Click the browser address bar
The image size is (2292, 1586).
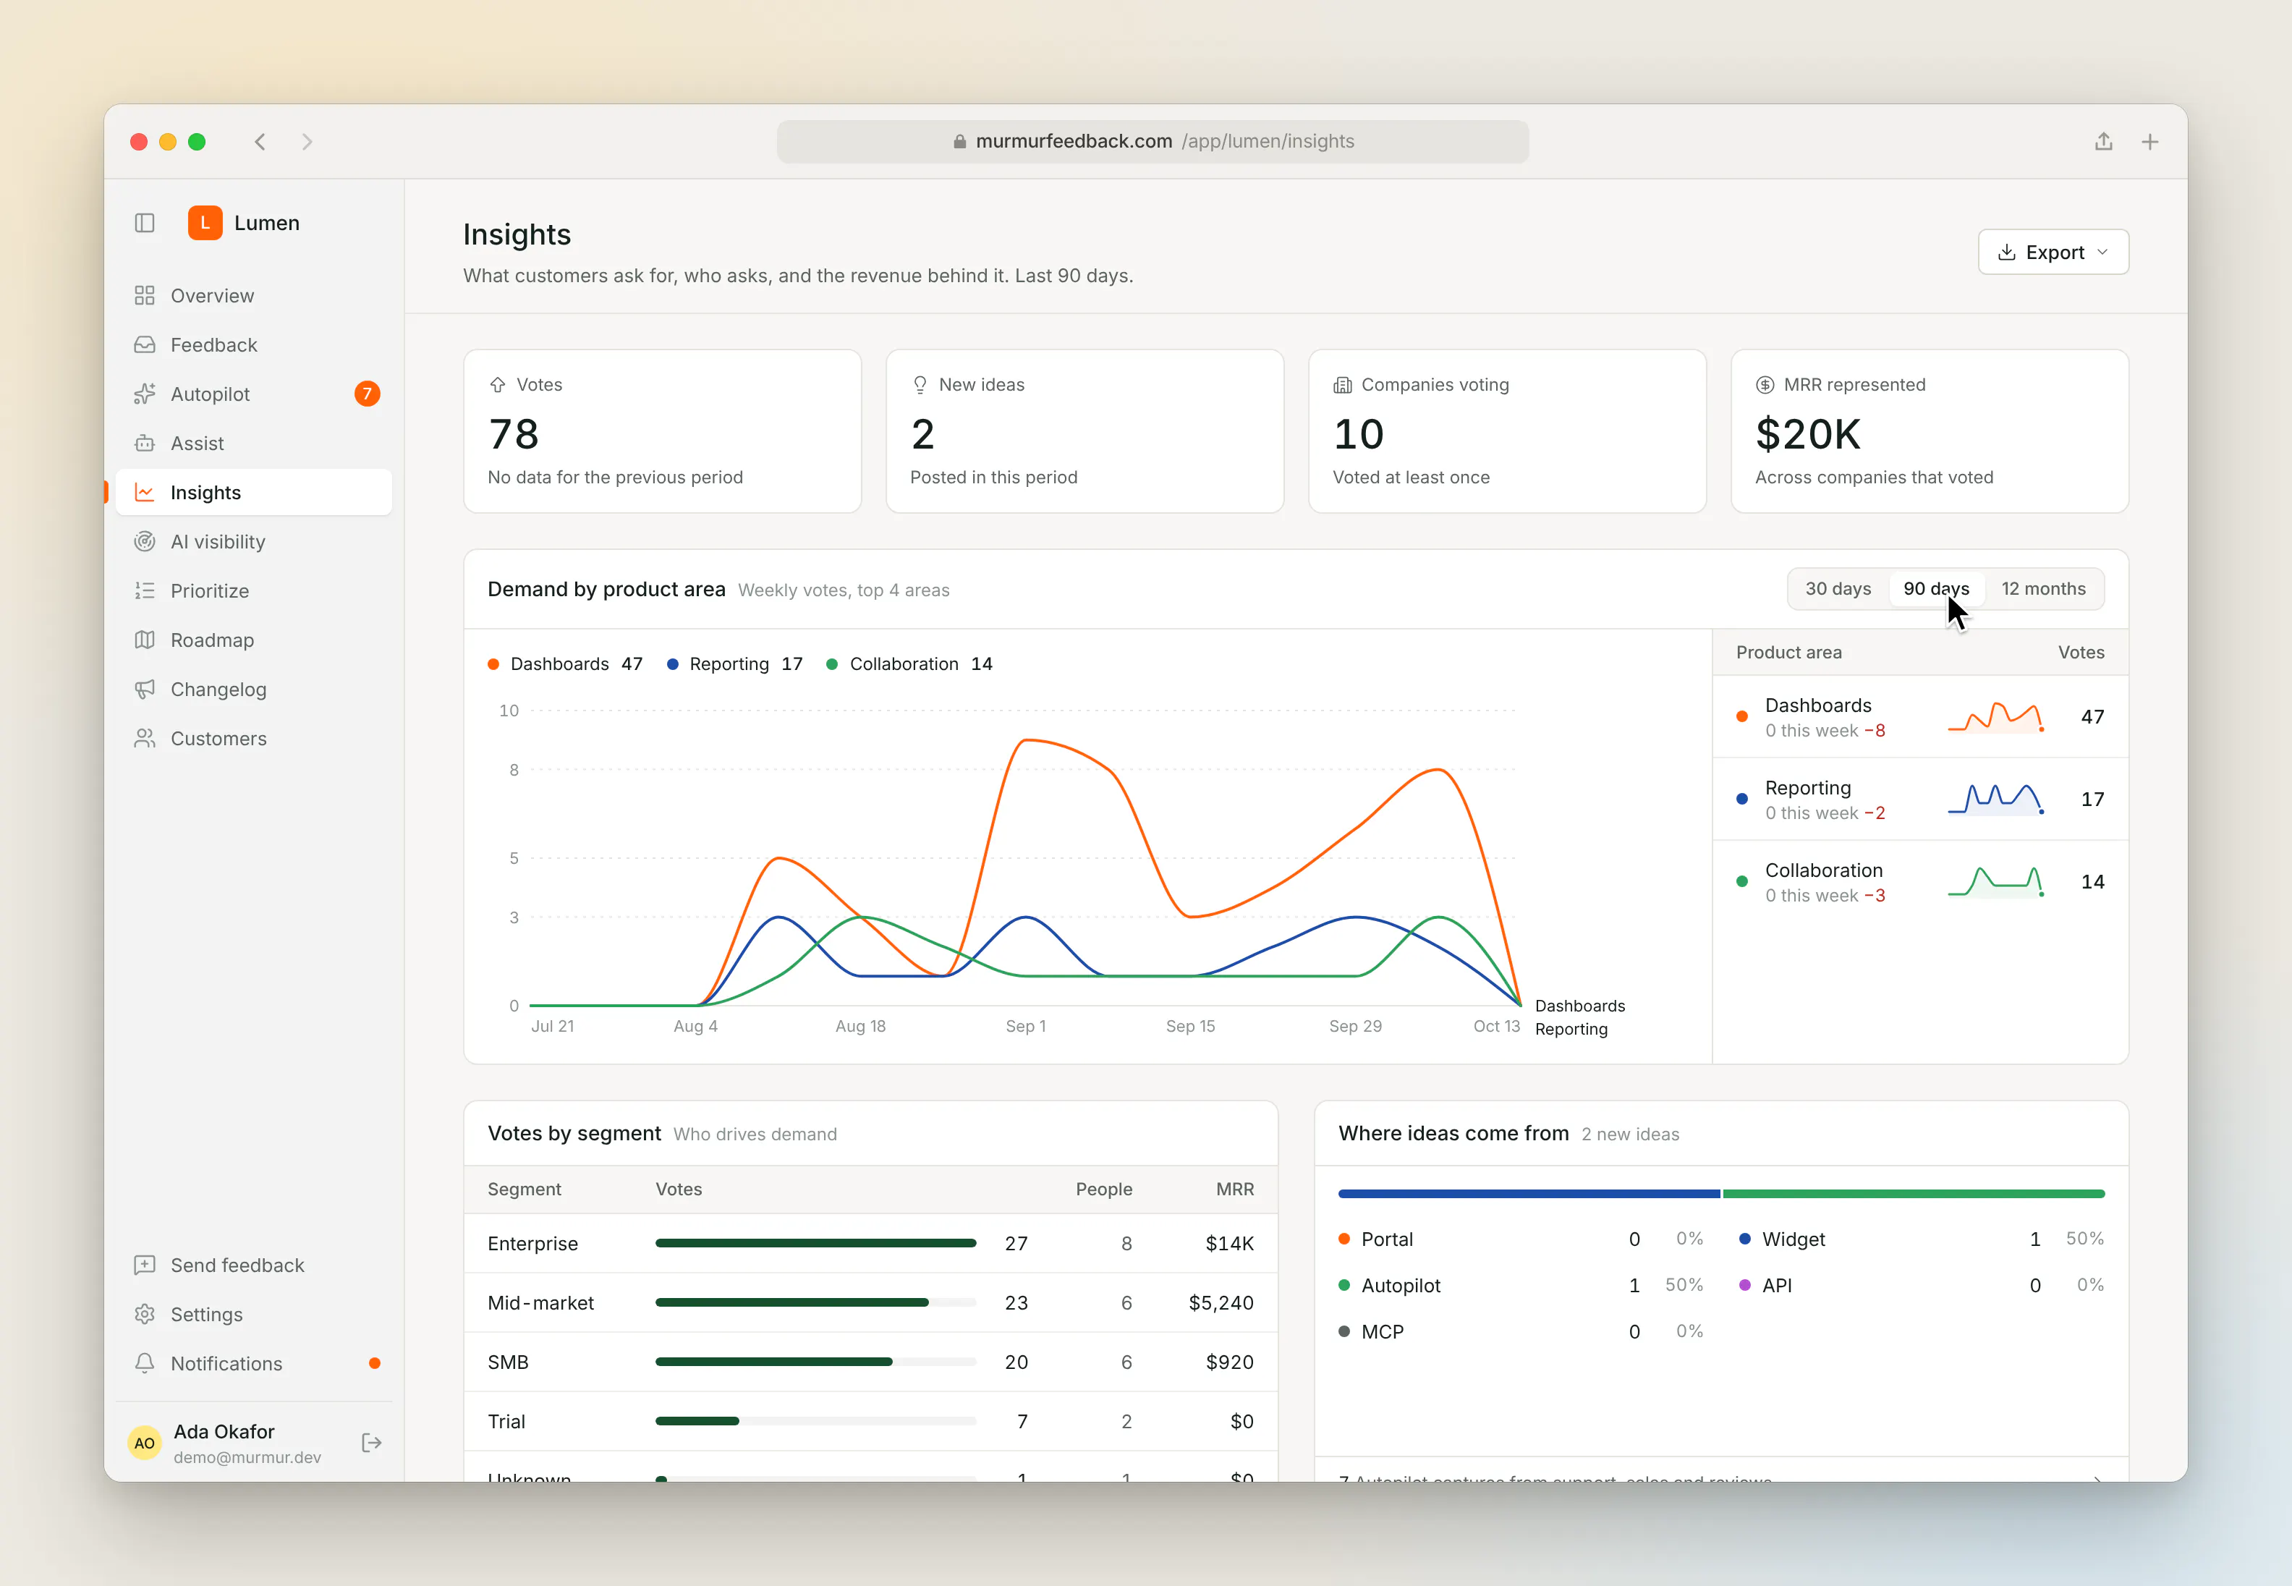point(1153,141)
